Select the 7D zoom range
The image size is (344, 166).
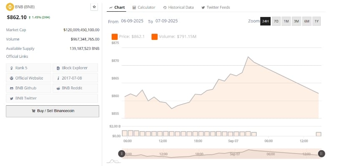[276, 21]
